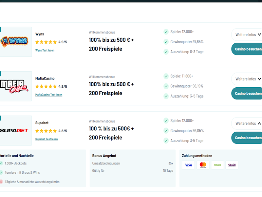Click the Wyns casino name
Image resolution: width=262 pixels, height=197 pixels.
[40, 34]
